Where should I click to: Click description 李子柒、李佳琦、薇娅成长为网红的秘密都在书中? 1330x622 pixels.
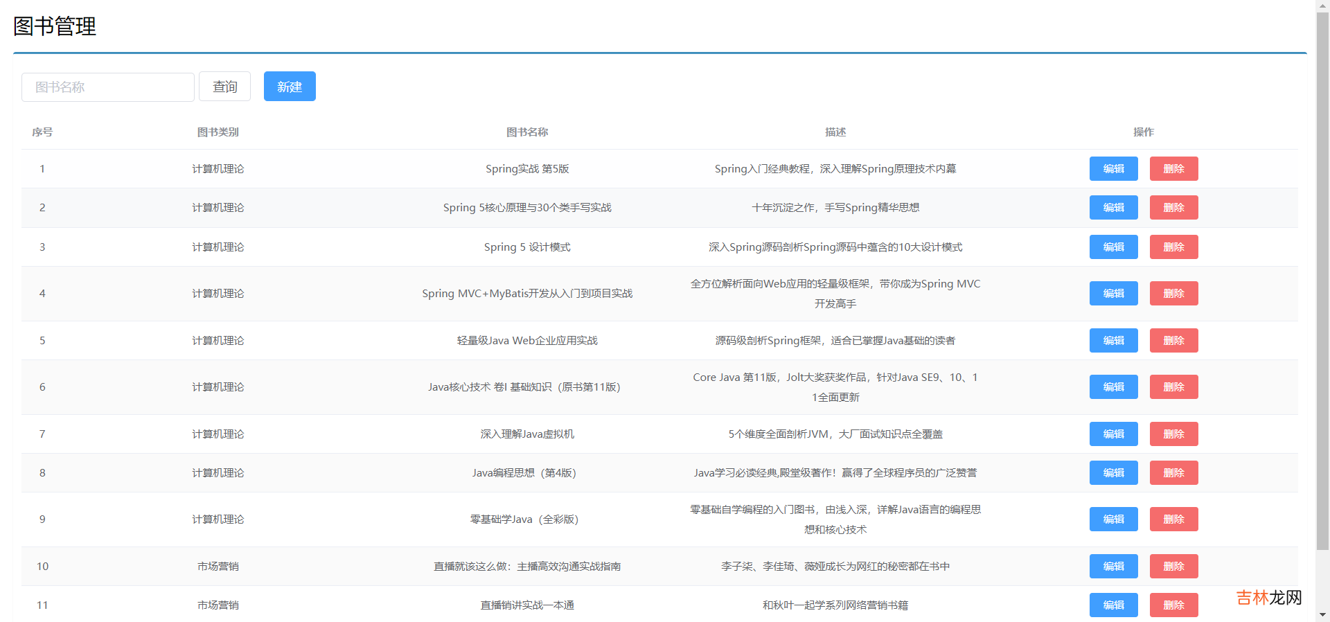[835, 567]
